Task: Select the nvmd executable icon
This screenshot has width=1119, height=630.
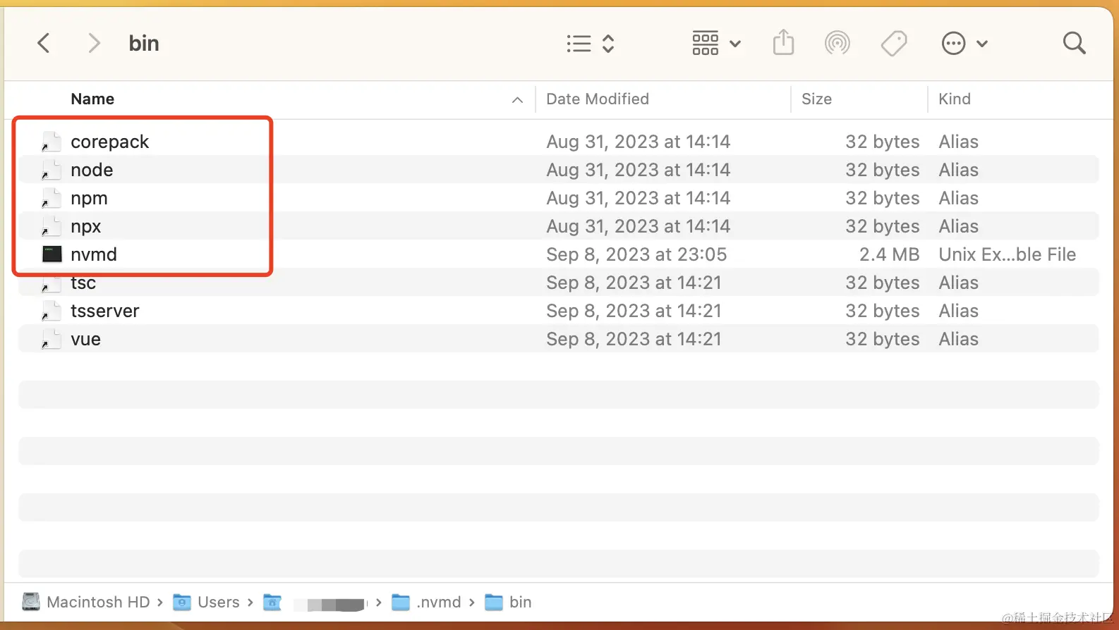Action: tap(52, 254)
